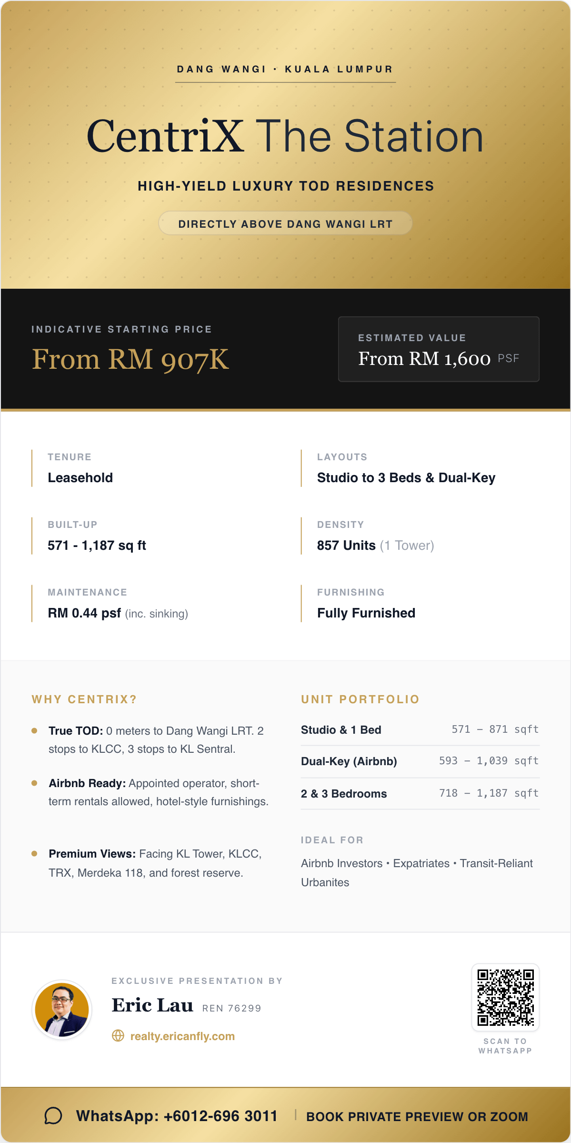Click the globe icon beside realty.ericanfly.com
The width and height of the screenshot is (571, 1143).
[118, 1036]
